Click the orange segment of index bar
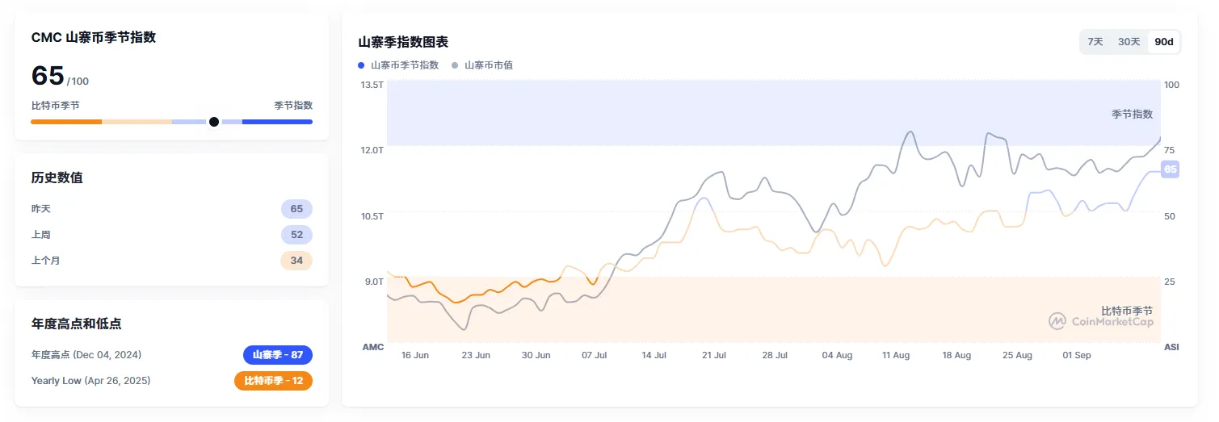Viewport: 1219px width, 422px height. pyautogui.click(x=66, y=122)
